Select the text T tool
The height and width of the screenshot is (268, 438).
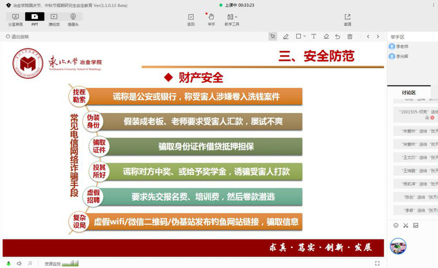(314, 37)
